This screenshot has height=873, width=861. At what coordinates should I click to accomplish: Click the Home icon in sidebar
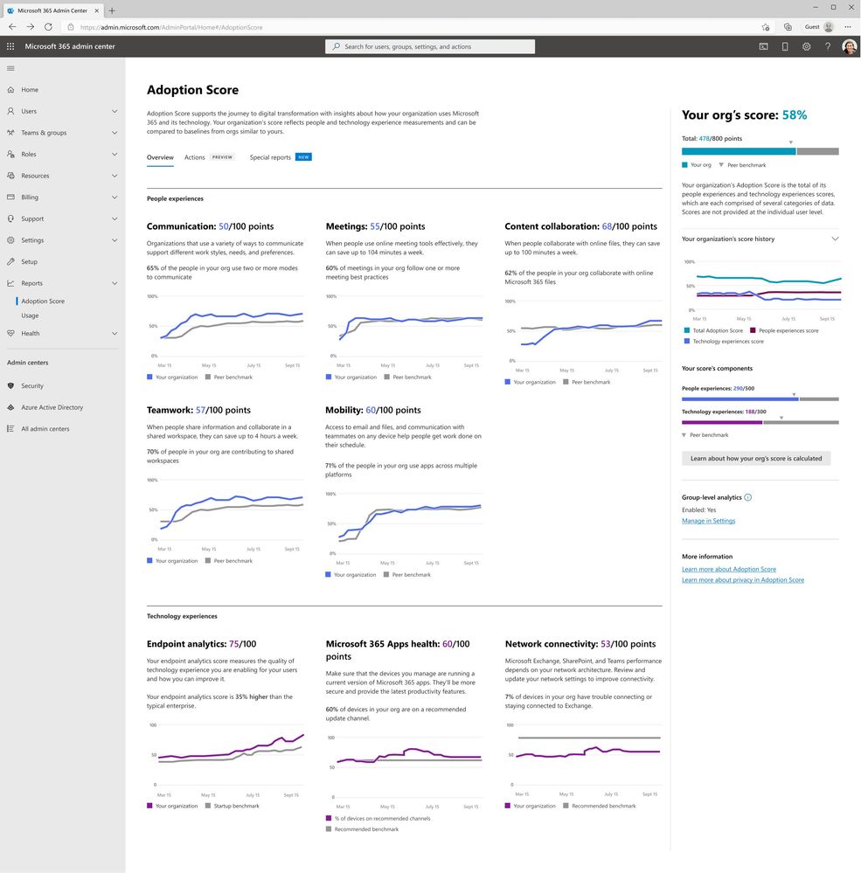(x=10, y=90)
